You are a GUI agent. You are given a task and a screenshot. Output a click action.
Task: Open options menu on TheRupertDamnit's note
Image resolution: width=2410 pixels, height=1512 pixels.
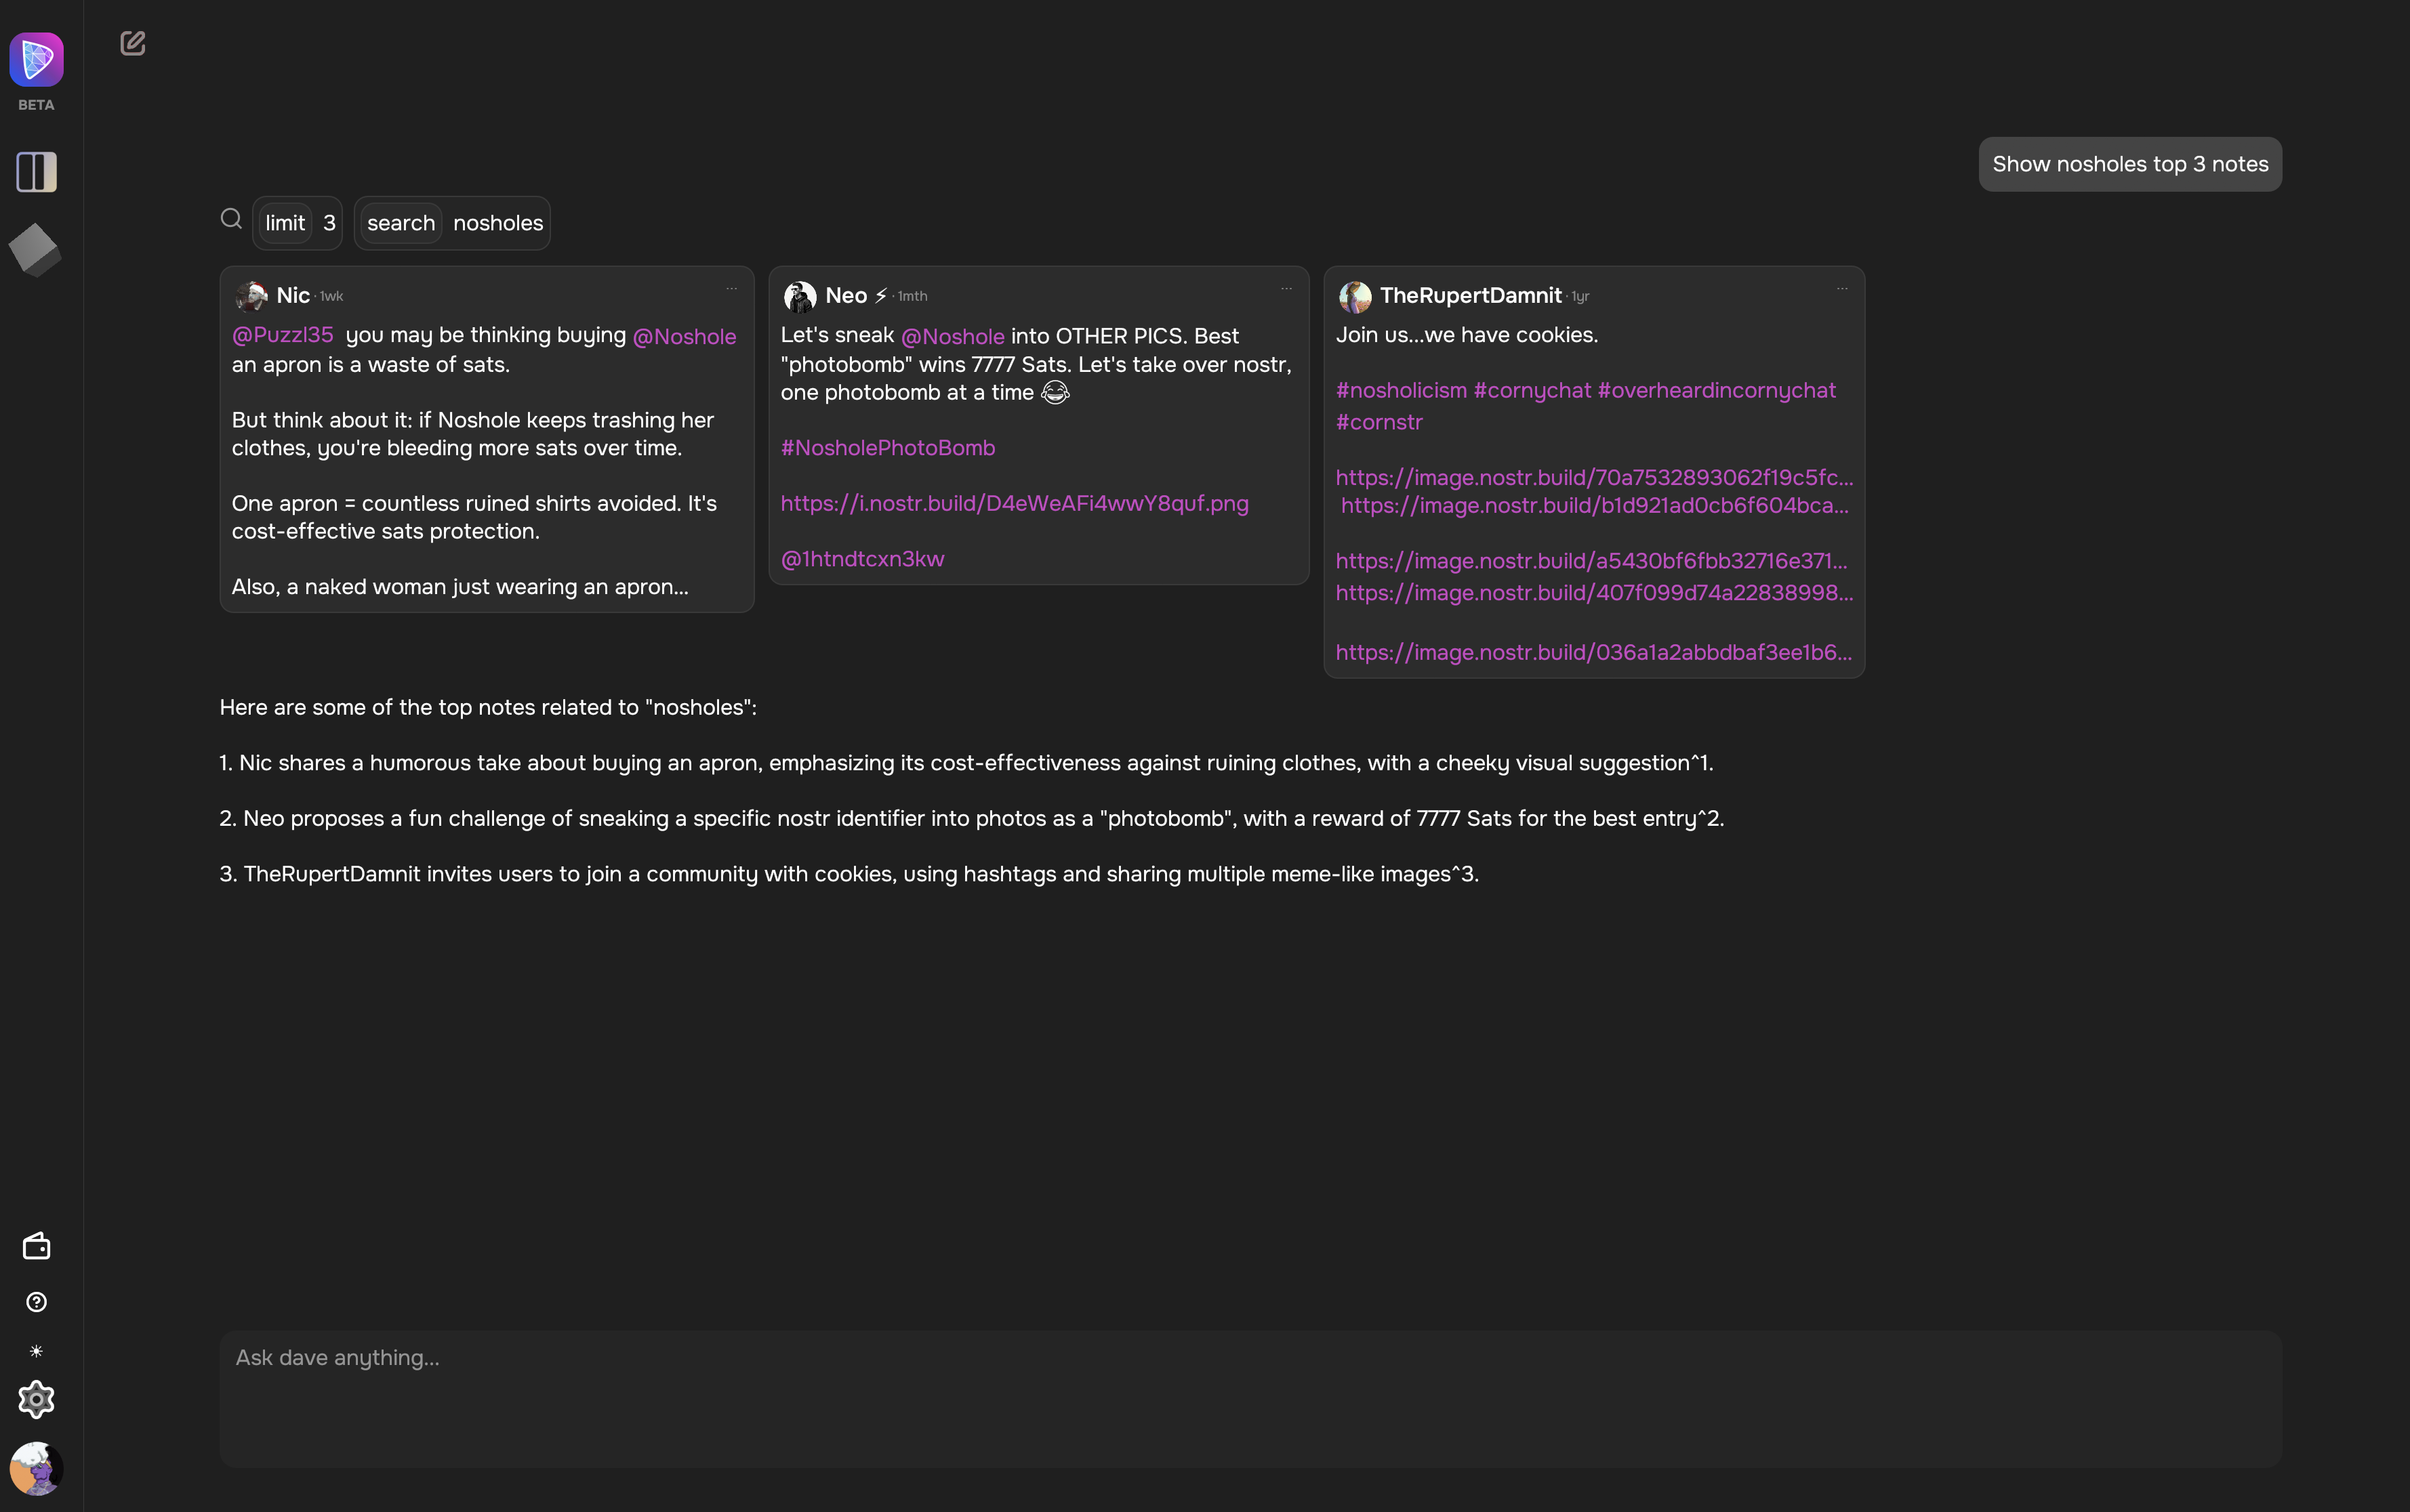pyautogui.click(x=1842, y=289)
